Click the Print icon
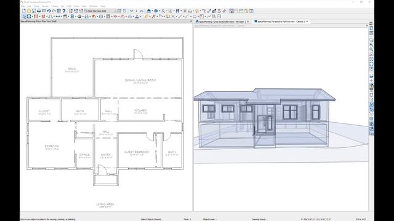The image size is (394, 221). click(x=39, y=11)
